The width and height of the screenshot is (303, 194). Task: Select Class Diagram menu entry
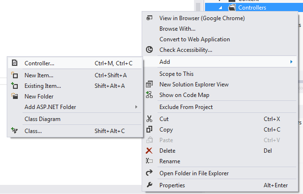(x=42, y=119)
